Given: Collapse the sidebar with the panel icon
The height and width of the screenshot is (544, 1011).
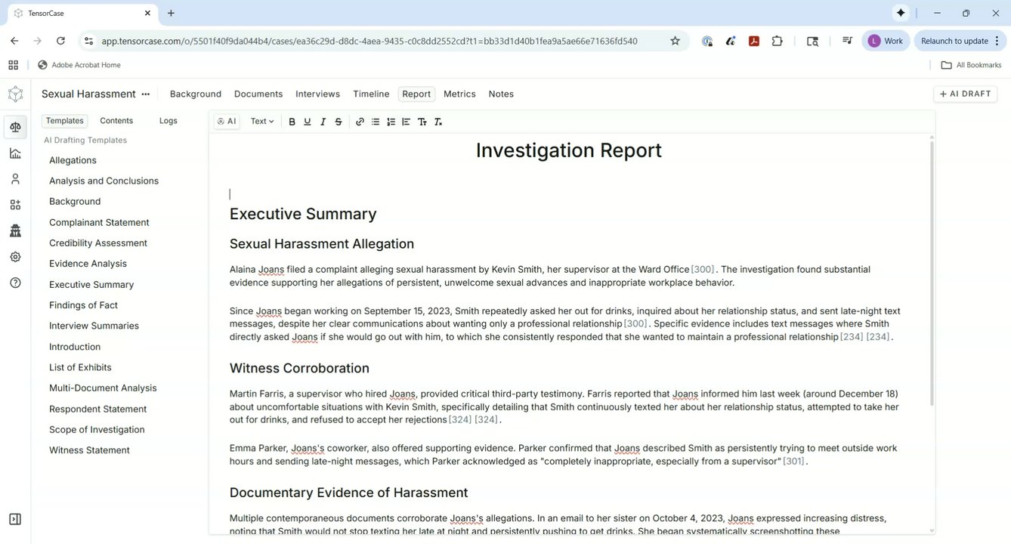Looking at the screenshot, I should [15, 519].
